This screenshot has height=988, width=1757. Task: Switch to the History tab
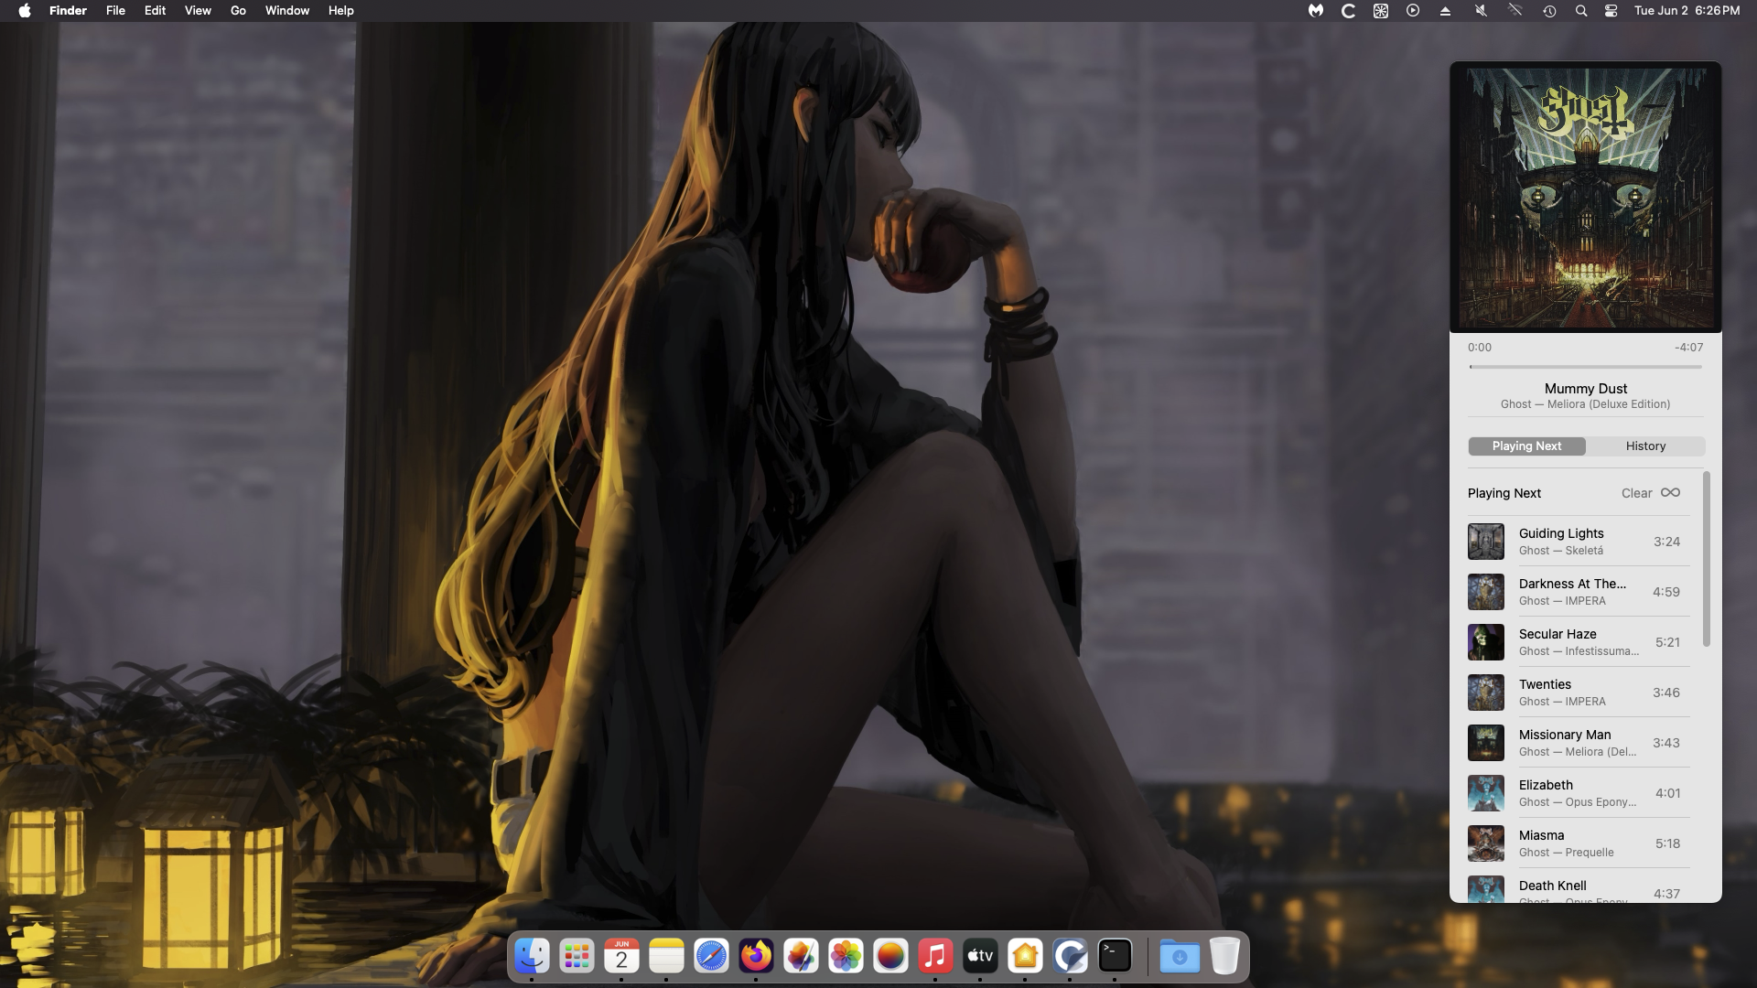coord(1645,446)
